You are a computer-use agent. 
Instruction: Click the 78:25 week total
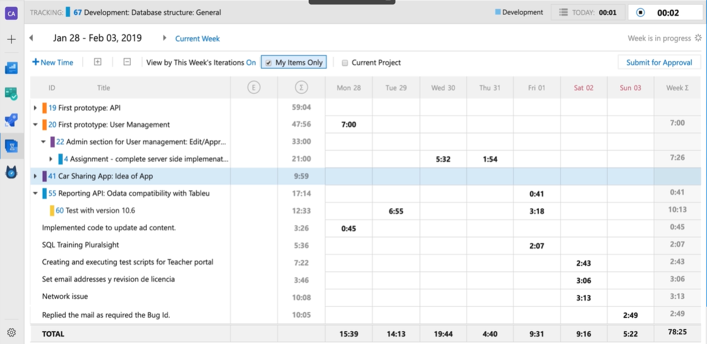pyautogui.click(x=677, y=332)
